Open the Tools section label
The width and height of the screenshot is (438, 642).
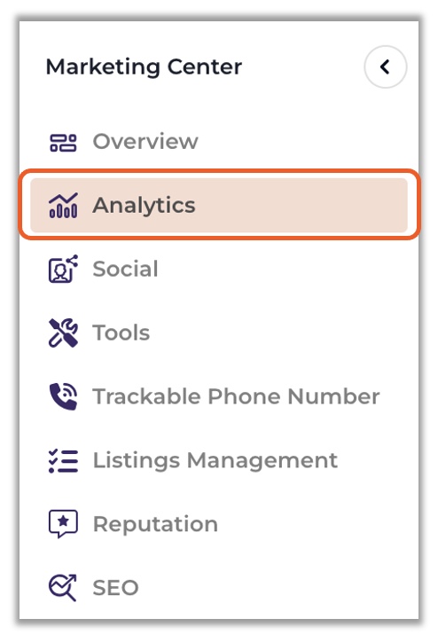point(121,333)
